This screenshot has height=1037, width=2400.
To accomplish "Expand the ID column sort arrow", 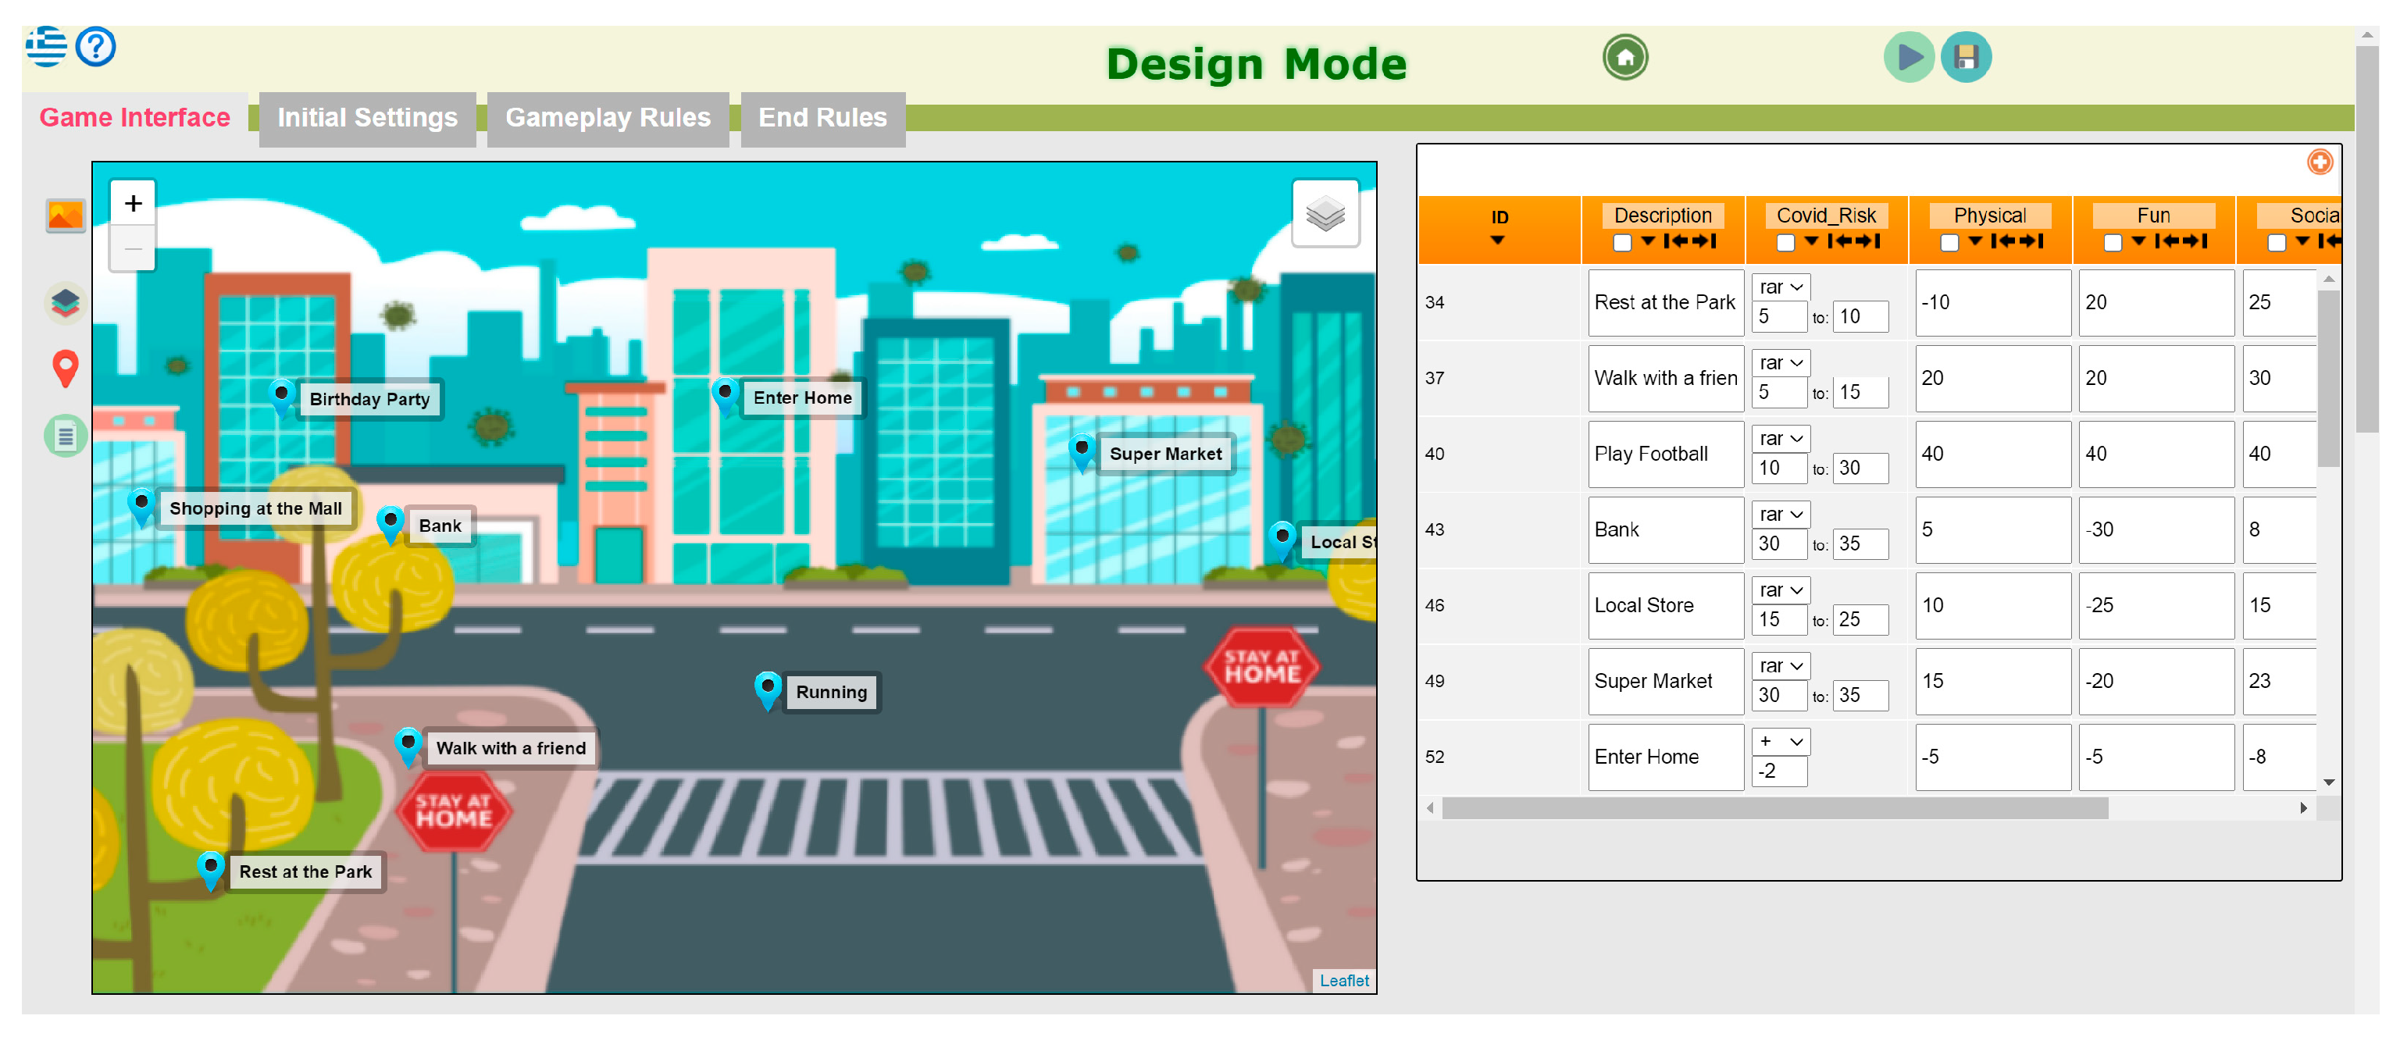I will (1497, 241).
